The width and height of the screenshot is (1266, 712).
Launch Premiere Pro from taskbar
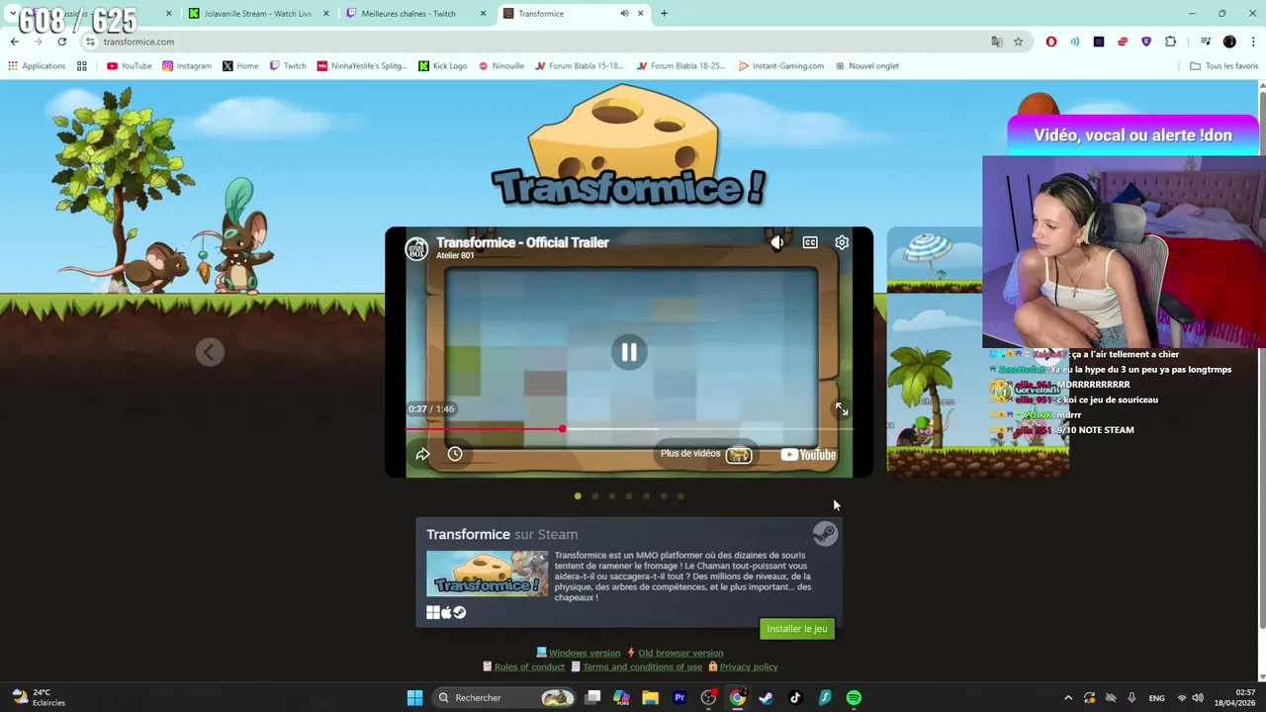click(679, 698)
